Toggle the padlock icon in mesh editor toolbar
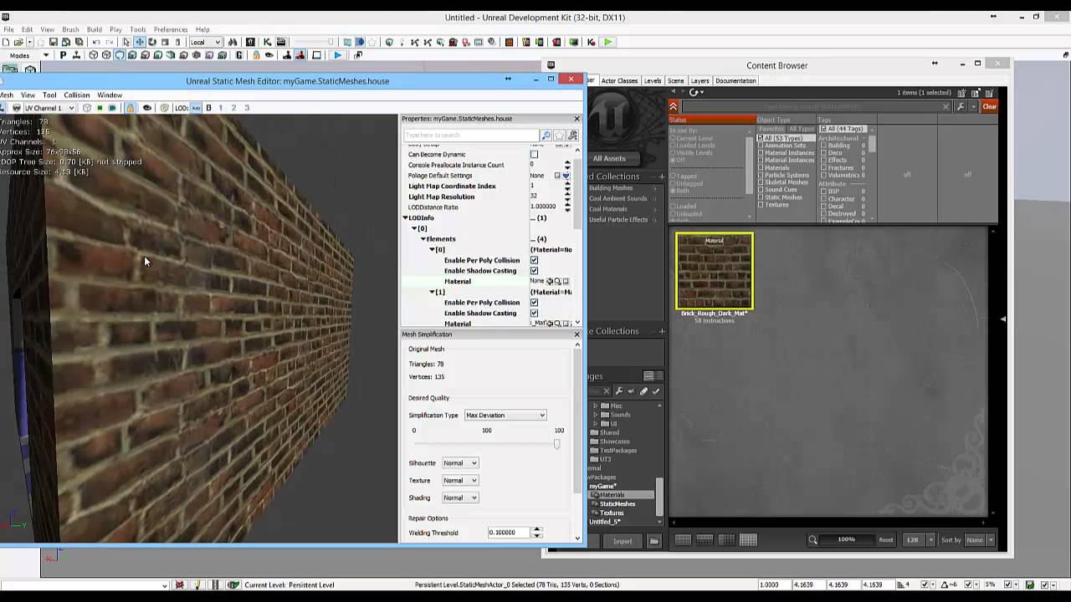1071x602 pixels. (130, 108)
